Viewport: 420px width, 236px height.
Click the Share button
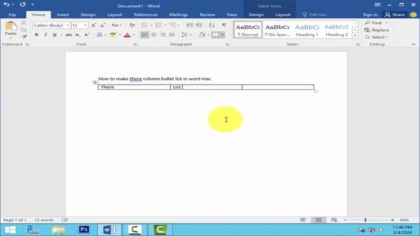tap(395, 14)
